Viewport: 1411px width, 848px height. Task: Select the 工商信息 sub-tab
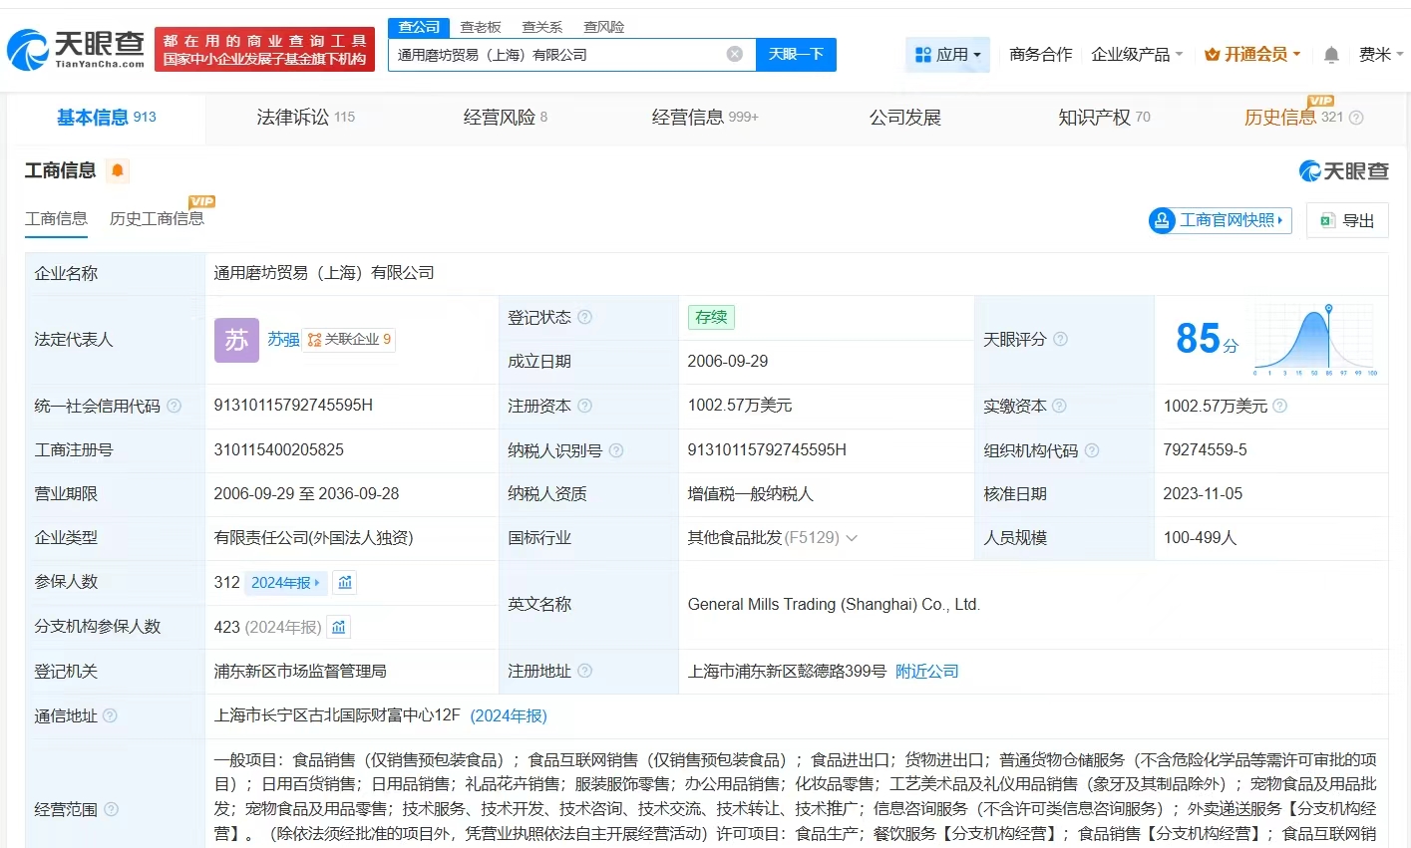(x=56, y=218)
